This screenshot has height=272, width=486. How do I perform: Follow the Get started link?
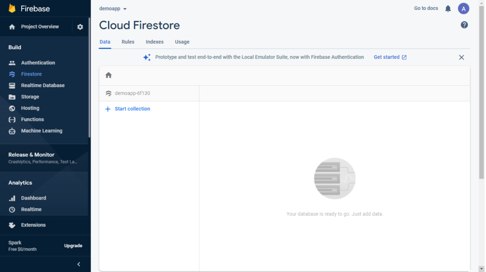tap(390, 57)
